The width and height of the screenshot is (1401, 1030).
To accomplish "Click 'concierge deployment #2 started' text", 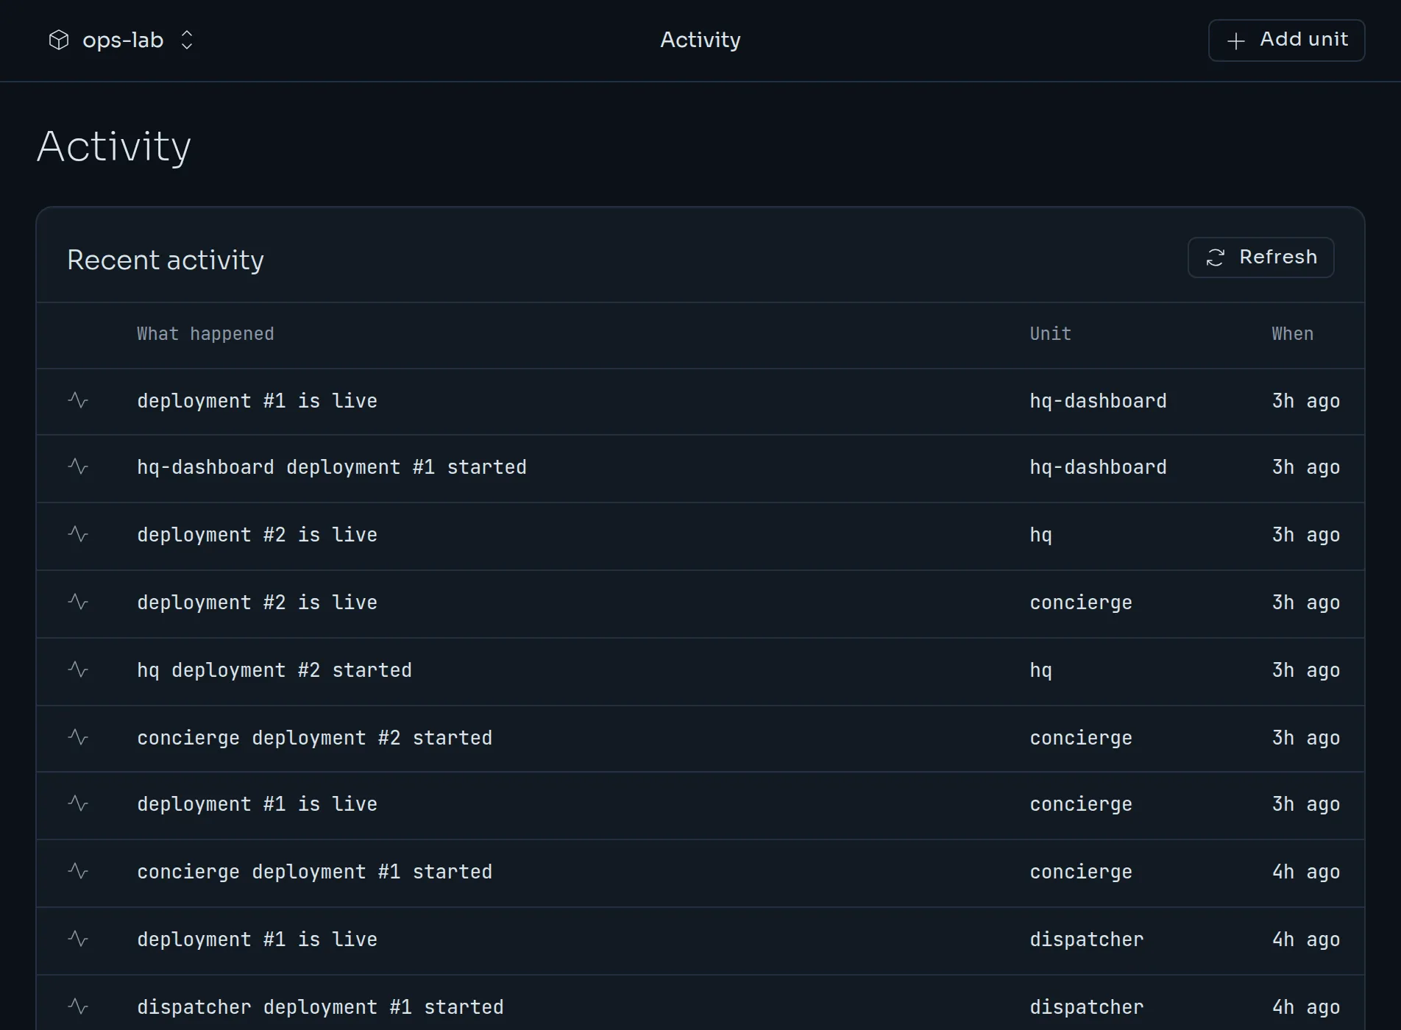I will pyautogui.click(x=314, y=738).
